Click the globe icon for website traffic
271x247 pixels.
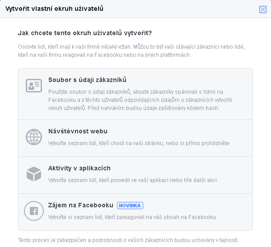point(34,137)
